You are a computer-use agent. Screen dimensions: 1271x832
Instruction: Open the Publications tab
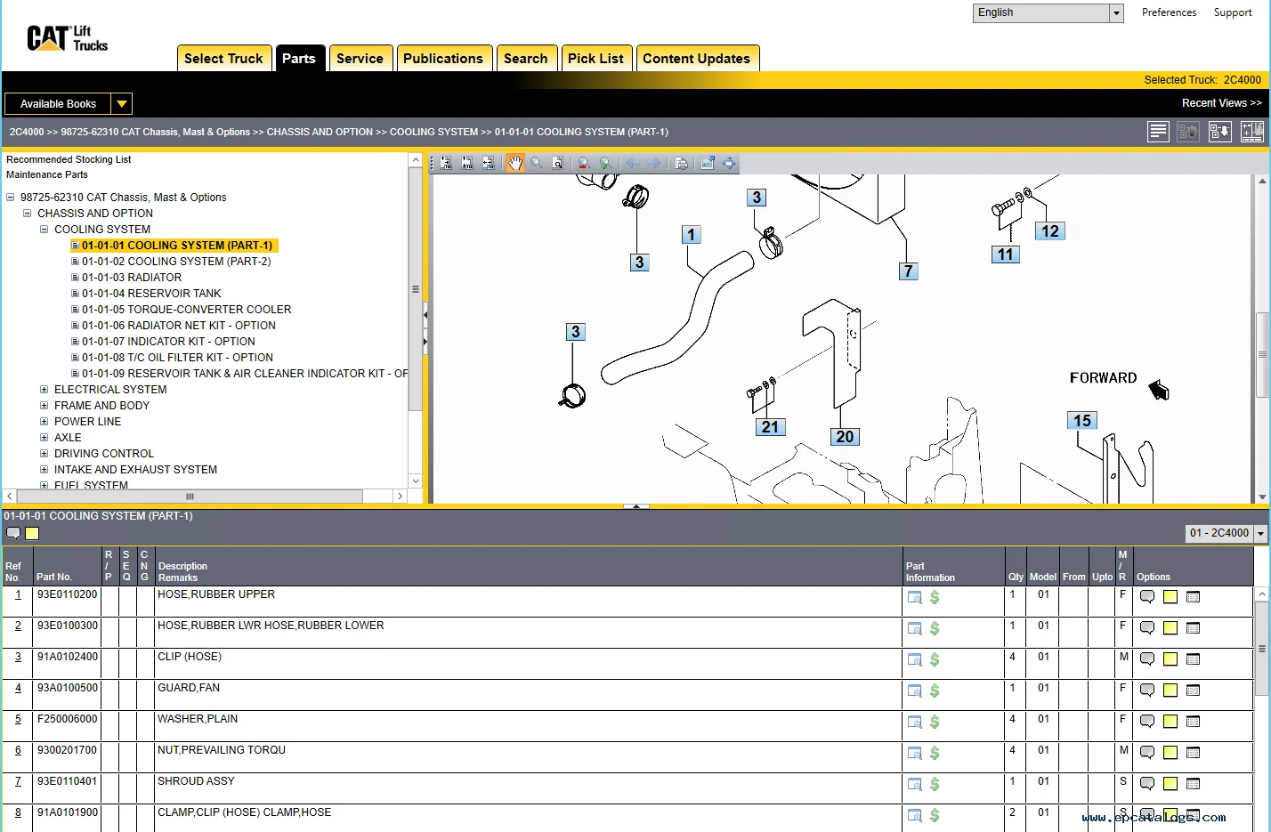click(x=444, y=57)
